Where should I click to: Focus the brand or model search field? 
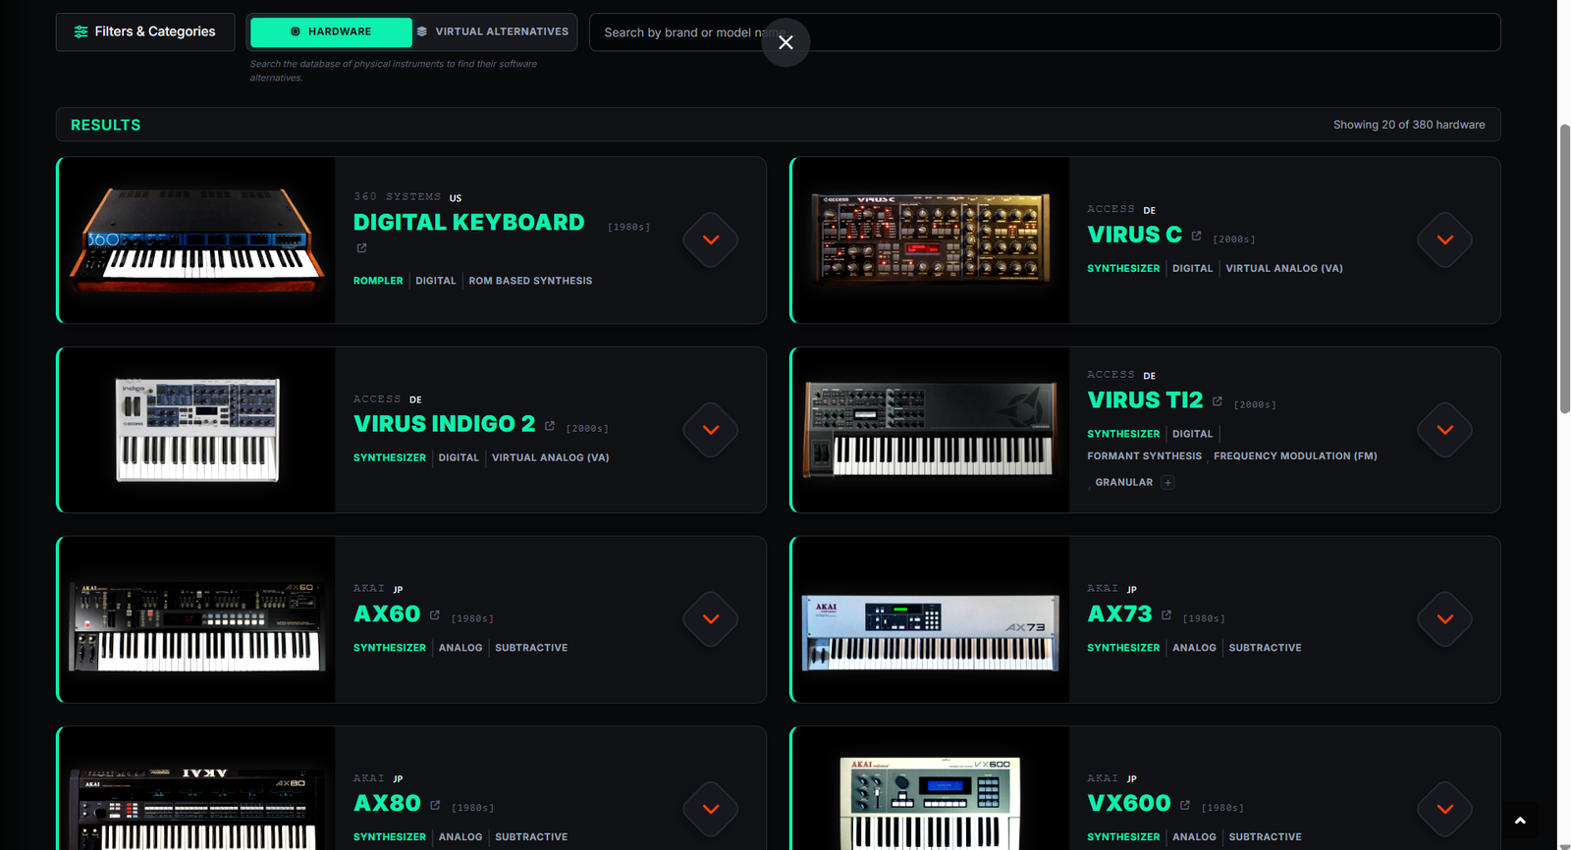[1045, 32]
